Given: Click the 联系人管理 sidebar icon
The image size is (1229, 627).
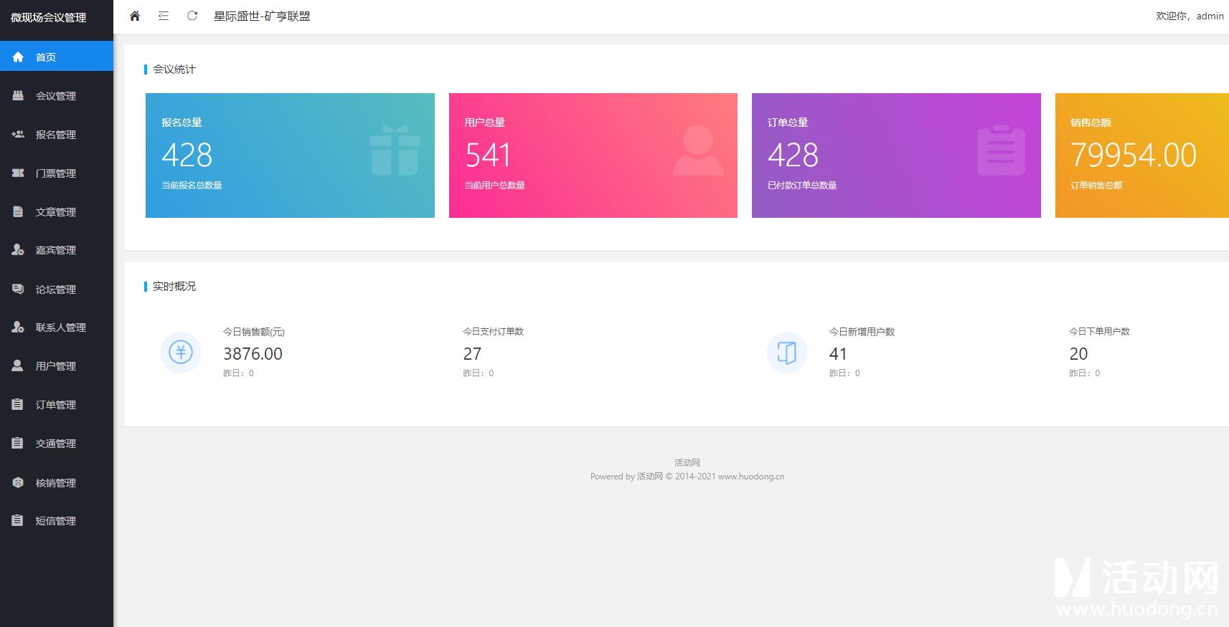Looking at the screenshot, I should (18, 327).
